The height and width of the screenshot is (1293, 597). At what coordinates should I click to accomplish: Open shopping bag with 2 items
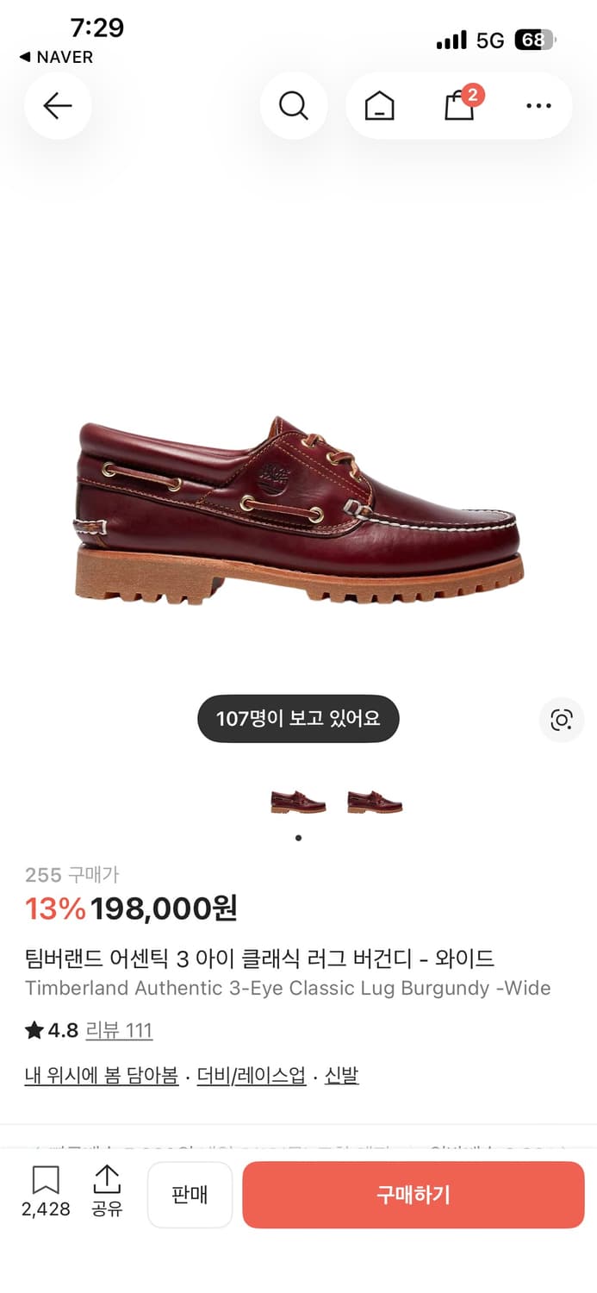click(x=460, y=105)
